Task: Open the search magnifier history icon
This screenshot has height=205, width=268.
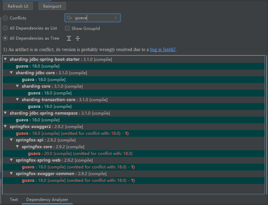Action: pyautogui.click(x=69, y=18)
